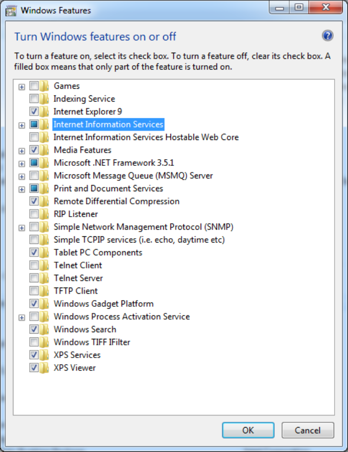This screenshot has height=452, width=348.
Task: Select the Windows TIFF IFilter entry
Action: coord(92,342)
